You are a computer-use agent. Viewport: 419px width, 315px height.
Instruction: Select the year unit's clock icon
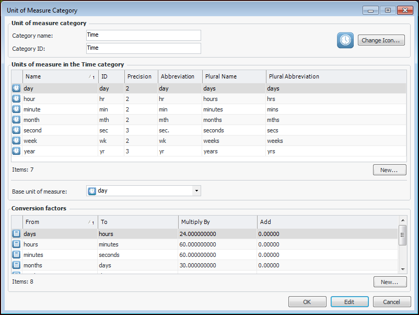coord(16,151)
